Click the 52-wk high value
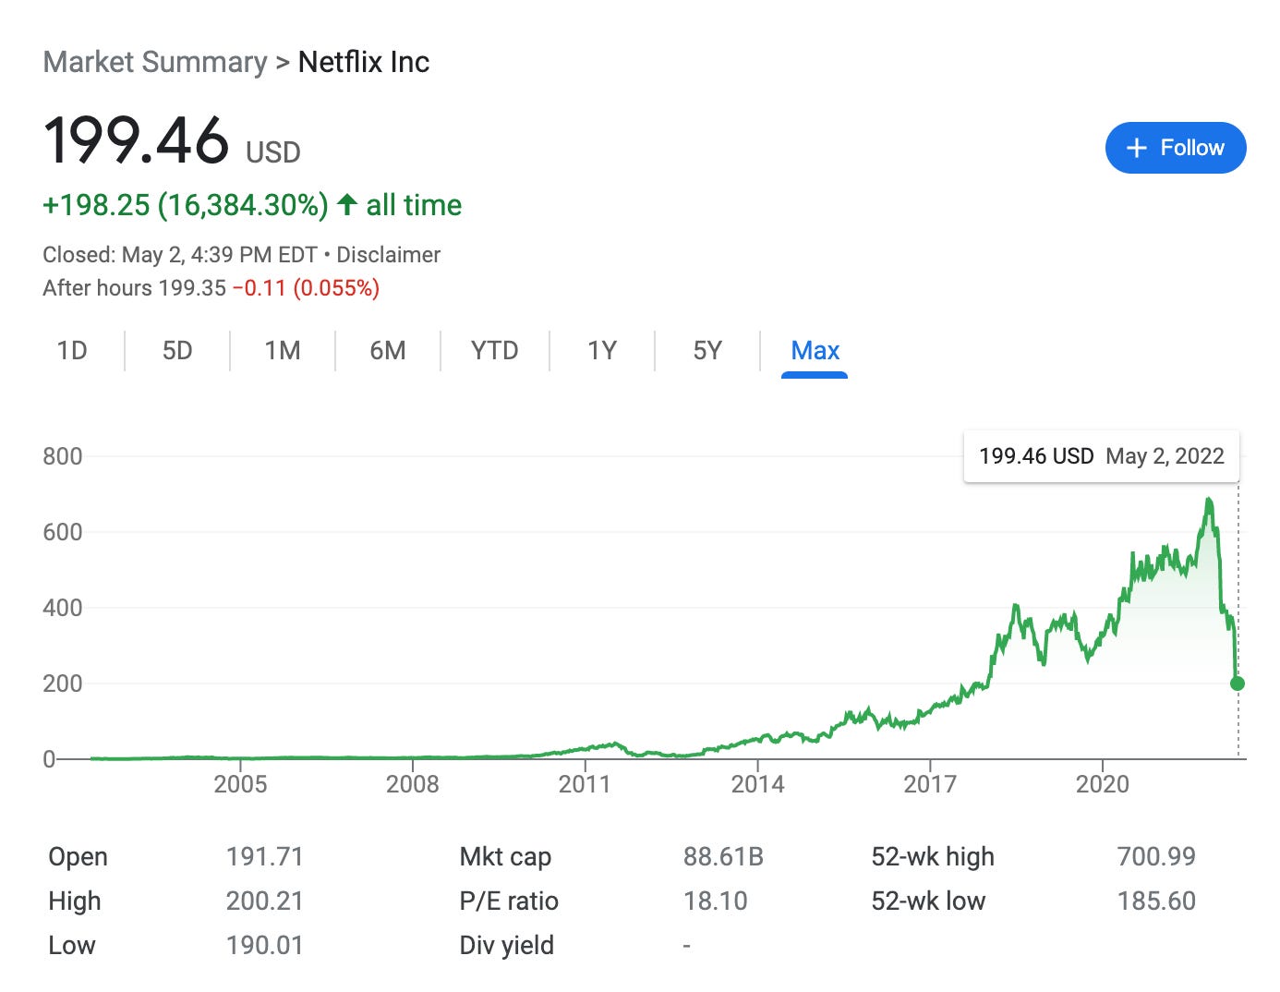 1155,857
